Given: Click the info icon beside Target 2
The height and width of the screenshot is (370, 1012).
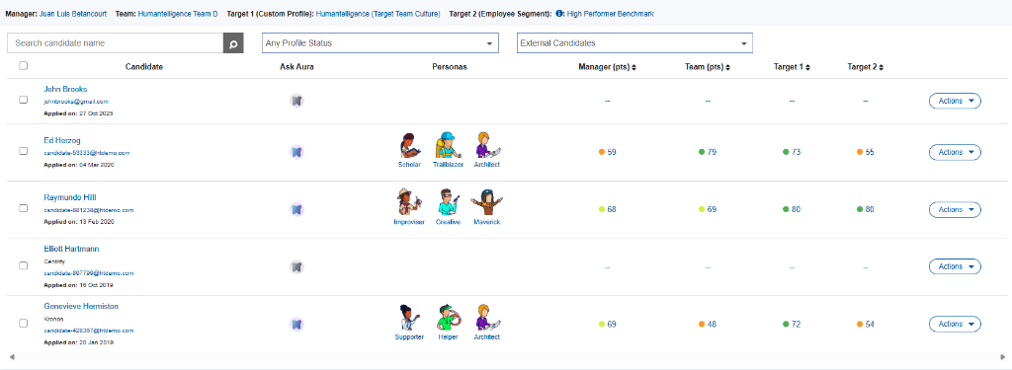Looking at the screenshot, I should tap(559, 13).
